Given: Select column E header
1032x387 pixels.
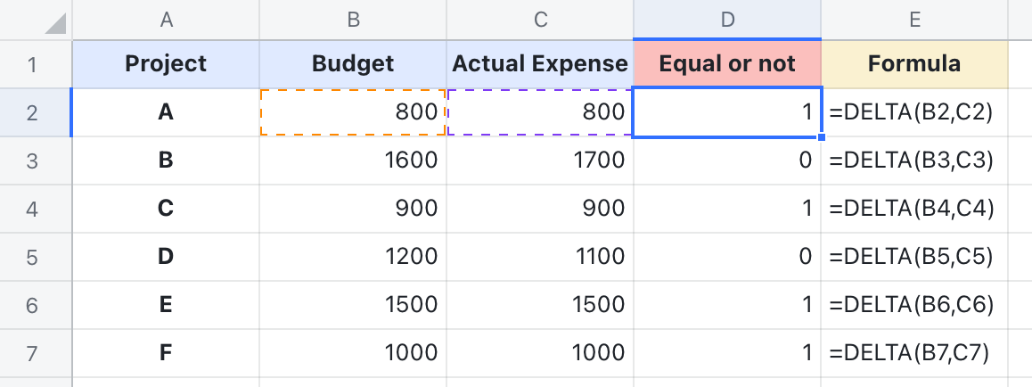Looking at the screenshot, I should 914,20.
